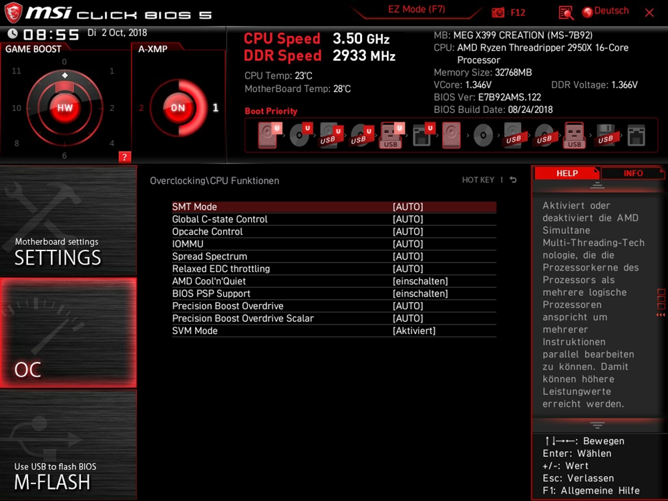The image size is (668, 501).
Task: Open the OC overclocking section
Action: 68,333
